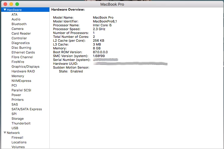This screenshot has height=149, width=224.
Task: Click the Hardware UUID label
Action: [x=66, y=64]
